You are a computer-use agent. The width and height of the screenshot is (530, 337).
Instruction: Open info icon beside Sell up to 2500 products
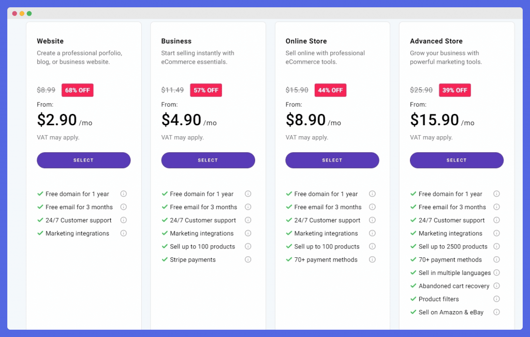(x=496, y=246)
